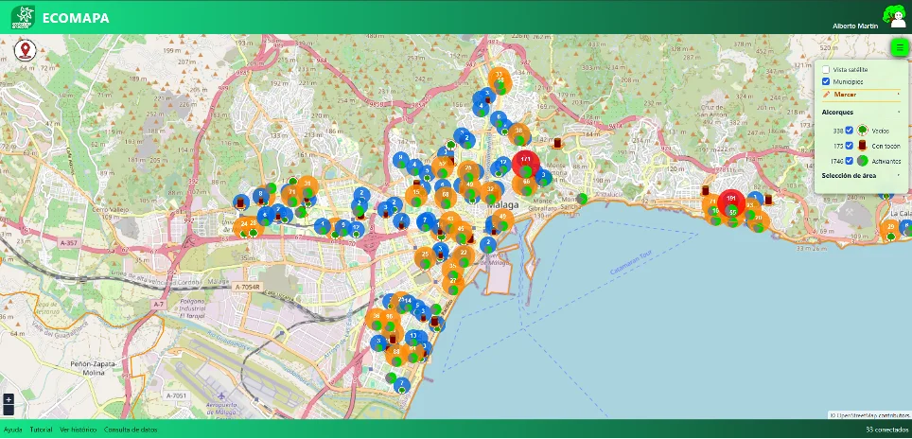This screenshot has height=439, width=912.
Task: Click the Marcar label
Action: coord(845,95)
